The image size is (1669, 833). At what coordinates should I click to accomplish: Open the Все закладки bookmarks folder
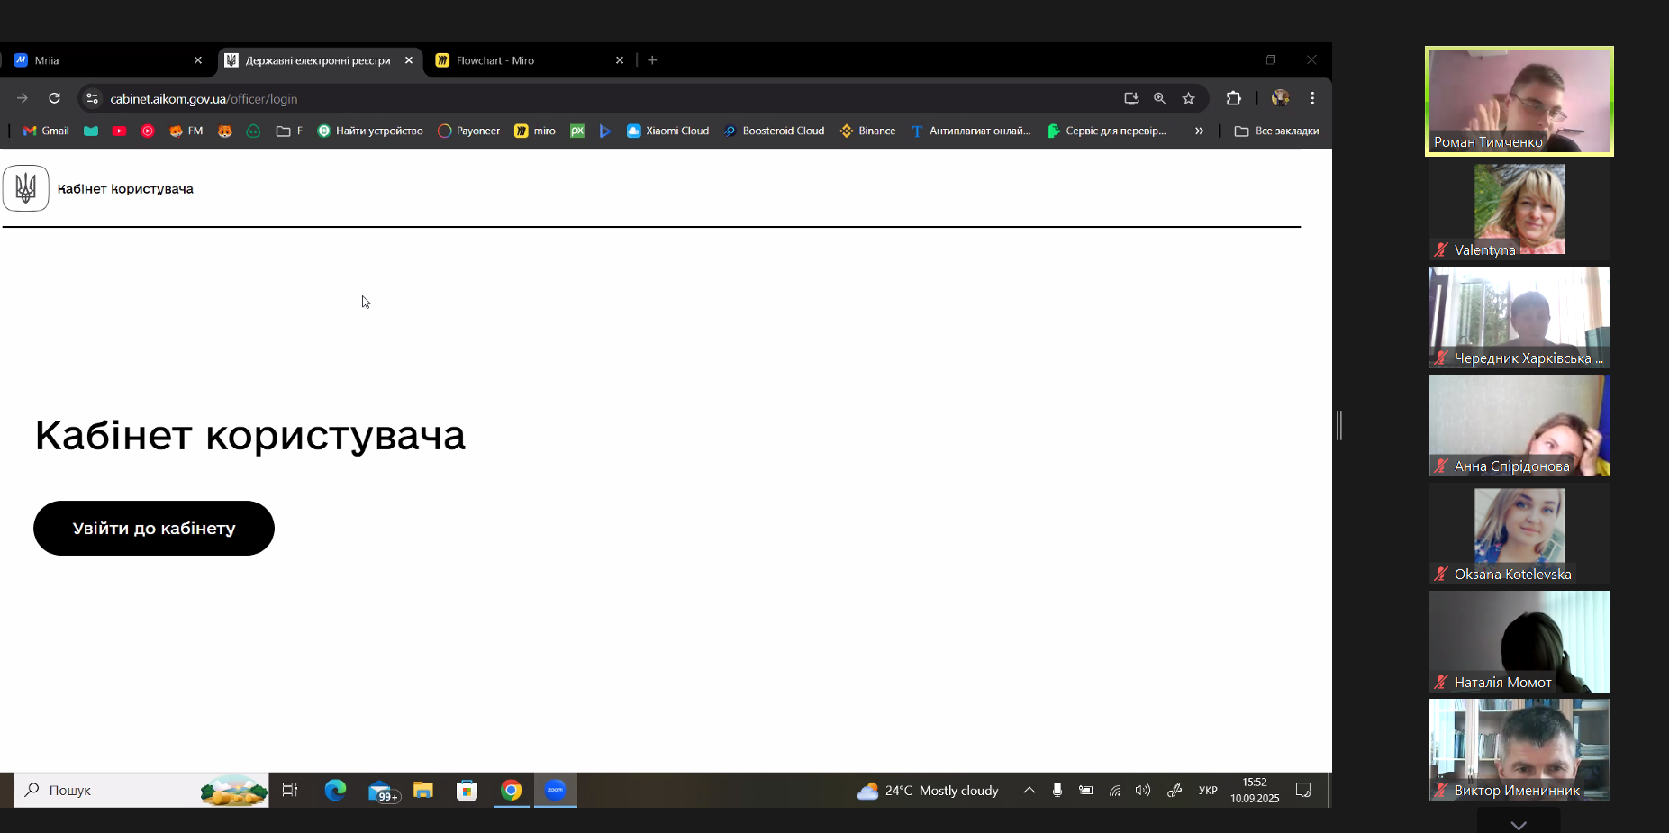tap(1276, 131)
